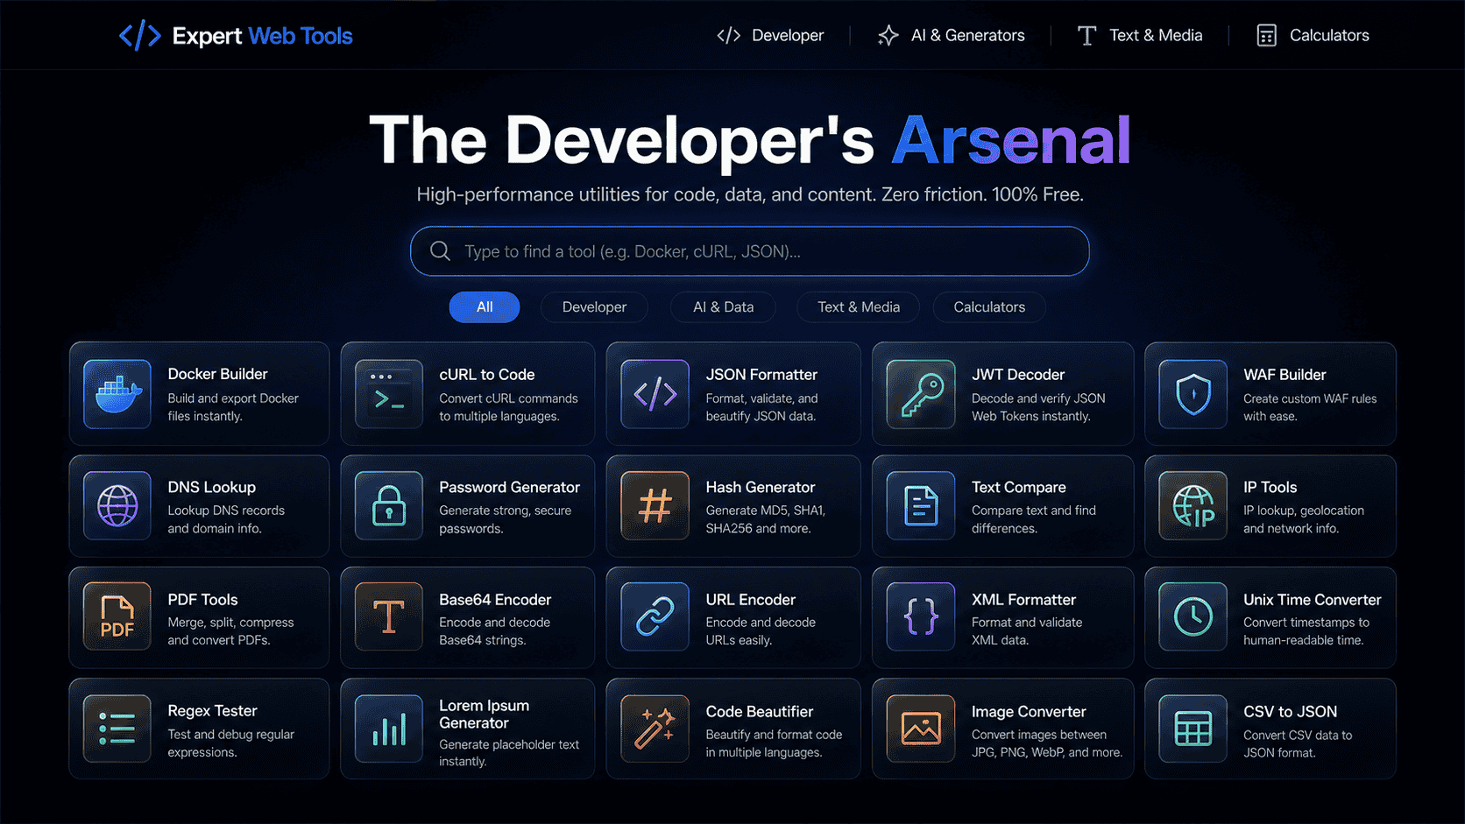This screenshot has height=824, width=1465.
Task: Click the magnifier icon in the search bar
Action: (x=441, y=251)
